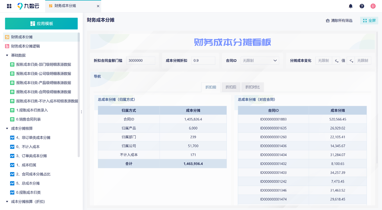This screenshot has height=210, width=382.
Task: Collapse the 基础数据 tree group
Action: pos(7,56)
